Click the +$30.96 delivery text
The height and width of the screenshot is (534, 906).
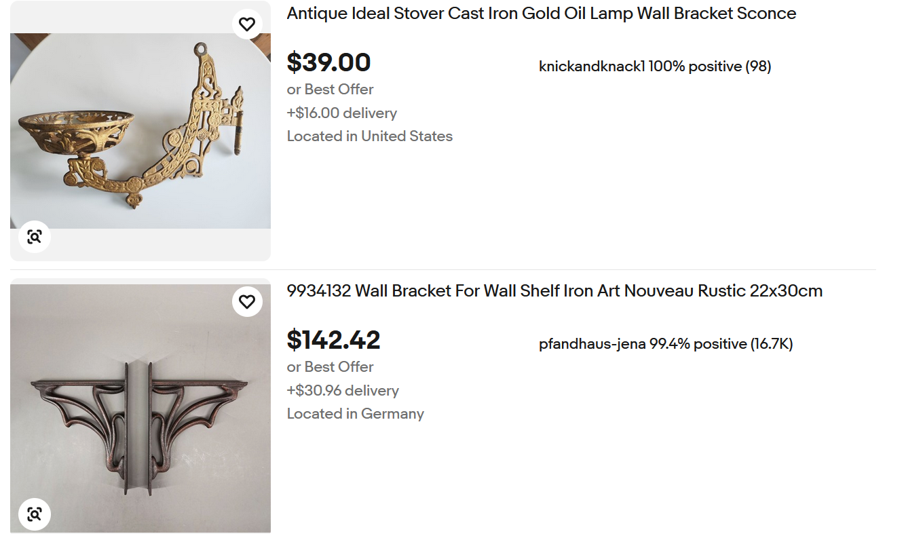pos(343,391)
